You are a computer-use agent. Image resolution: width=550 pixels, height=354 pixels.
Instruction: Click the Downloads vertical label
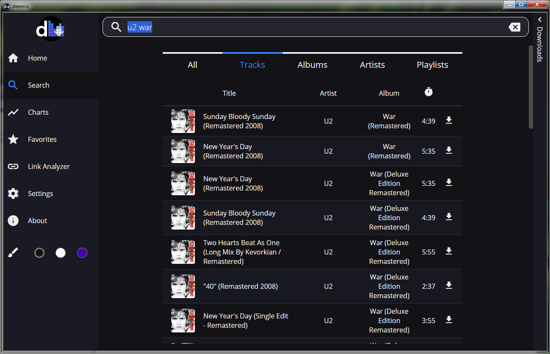[540, 44]
